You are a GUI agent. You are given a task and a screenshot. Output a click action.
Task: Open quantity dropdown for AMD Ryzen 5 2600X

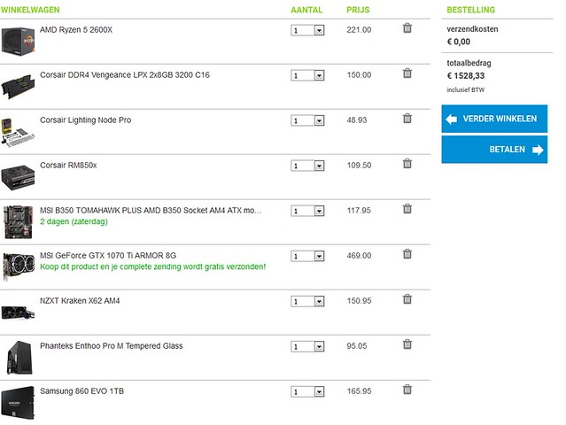(x=307, y=30)
